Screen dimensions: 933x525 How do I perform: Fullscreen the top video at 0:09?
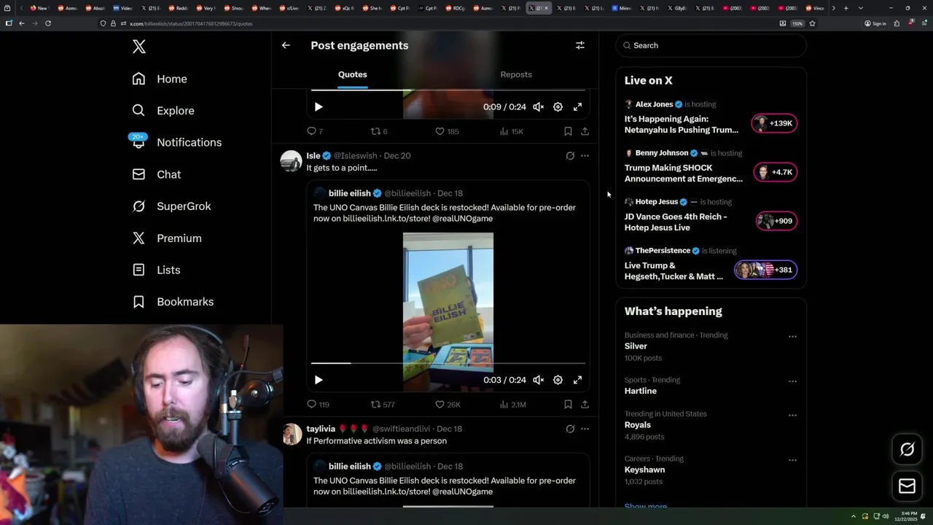click(577, 106)
